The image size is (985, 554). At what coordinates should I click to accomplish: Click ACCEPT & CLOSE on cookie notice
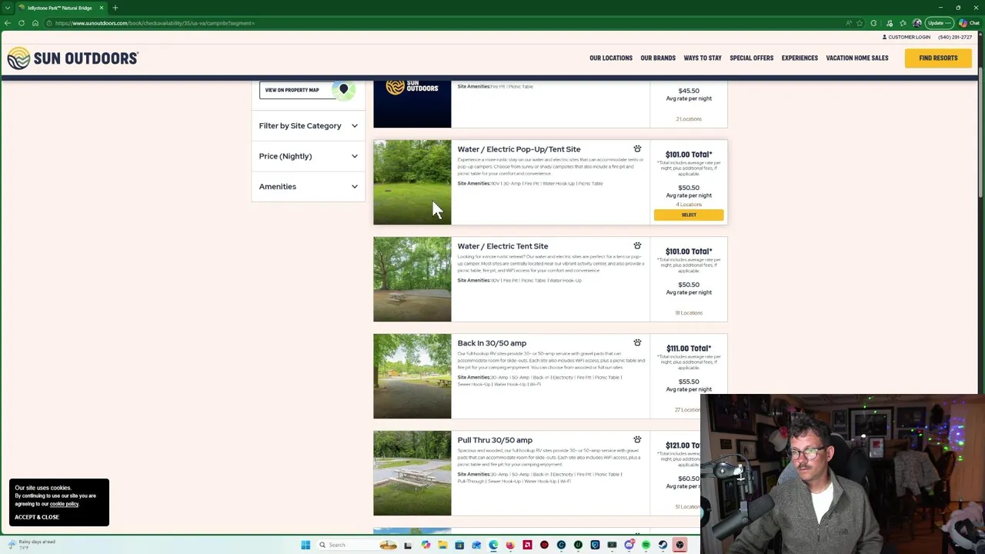37,517
